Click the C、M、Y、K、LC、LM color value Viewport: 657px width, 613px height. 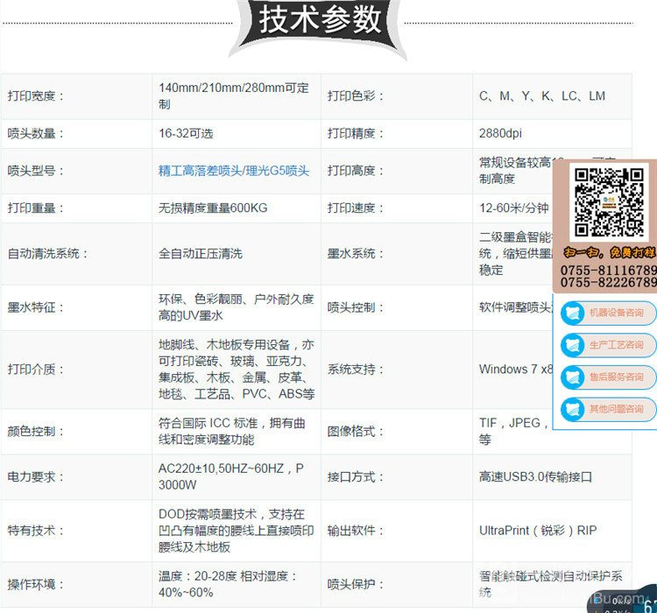pos(541,96)
